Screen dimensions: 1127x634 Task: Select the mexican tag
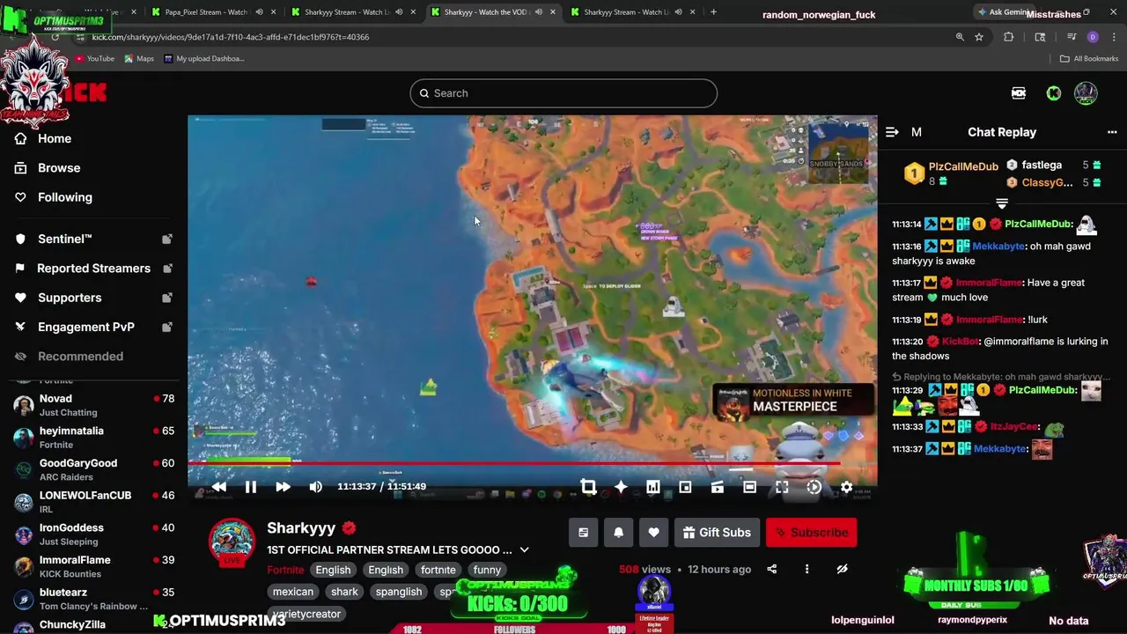[x=293, y=592]
